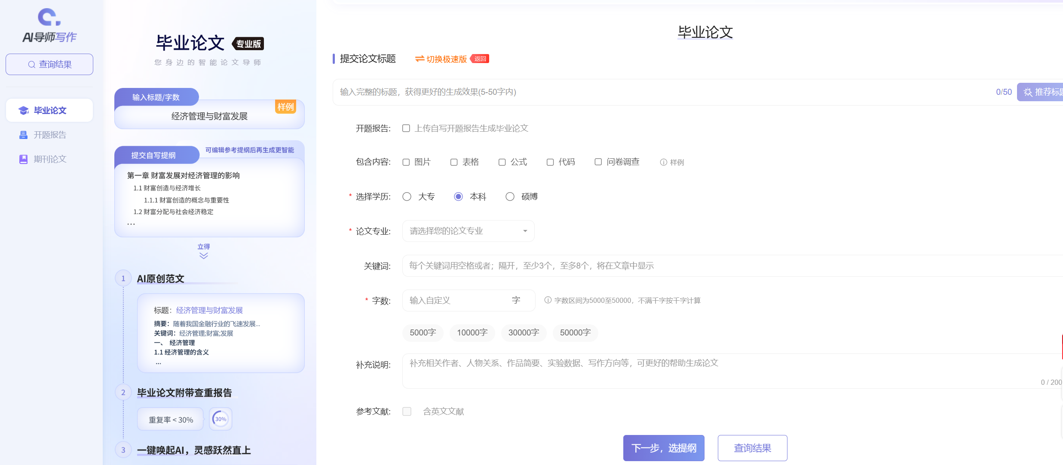The image size is (1063, 465).
Task: Click the 10000字 word count preset chip
Action: click(472, 332)
